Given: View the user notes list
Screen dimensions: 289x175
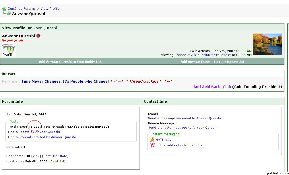Looking at the screenshot, I should (36, 156).
